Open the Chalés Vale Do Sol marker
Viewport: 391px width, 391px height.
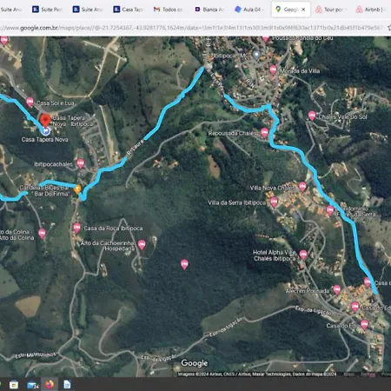click(x=312, y=116)
